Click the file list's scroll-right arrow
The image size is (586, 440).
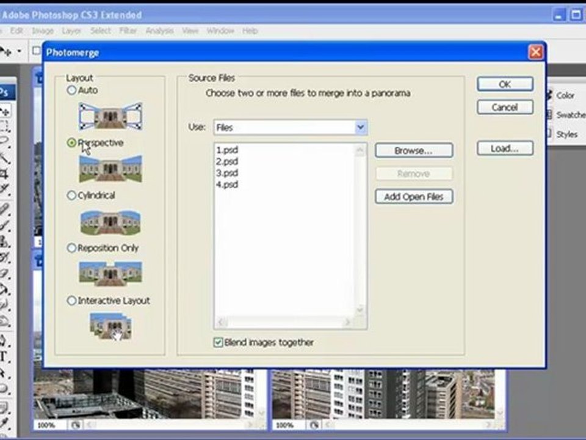click(x=348, y=322)
